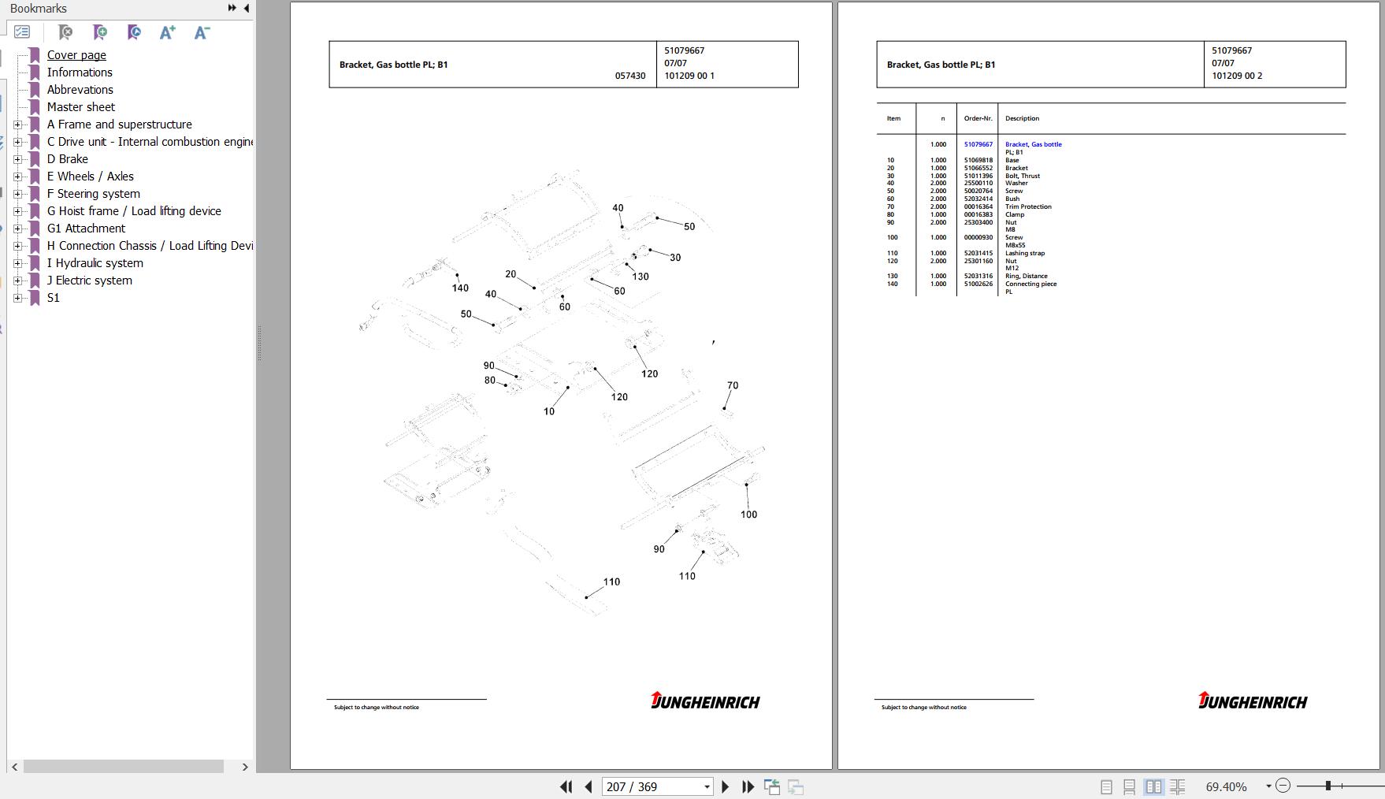Viewport: 1385px width, 799px height.
Task: Click the zoom out minus button
Action: tap(1283, 786)
